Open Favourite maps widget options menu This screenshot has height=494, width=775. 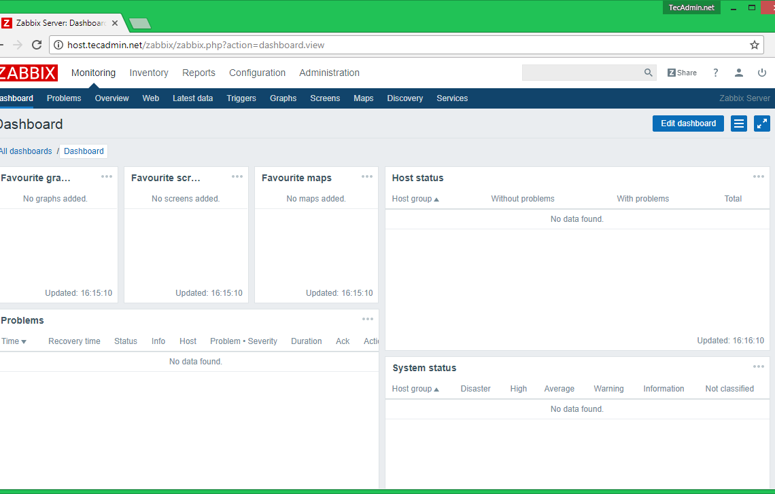[367, 177]
